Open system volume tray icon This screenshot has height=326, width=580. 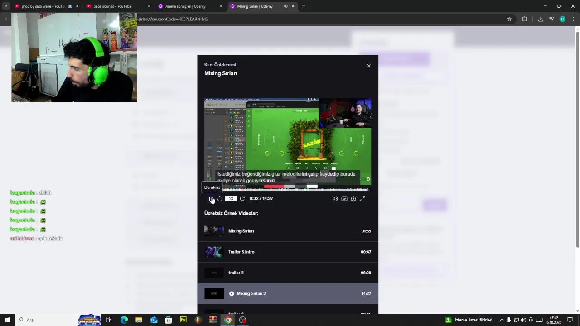click(523, 320)
